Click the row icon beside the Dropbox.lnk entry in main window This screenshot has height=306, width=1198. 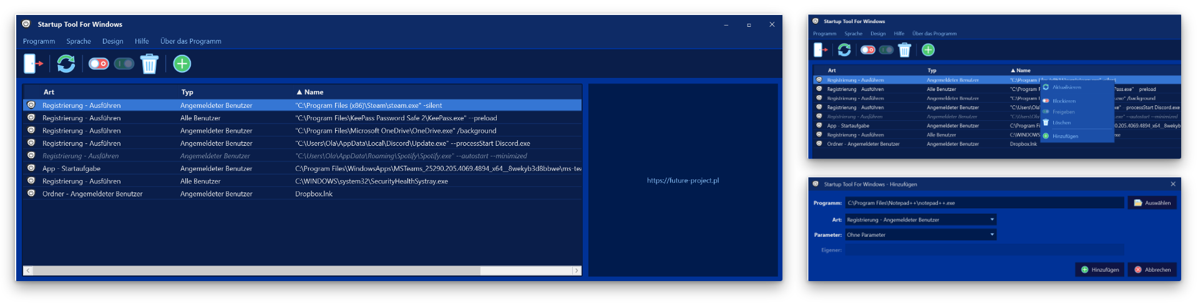point(31,194)
